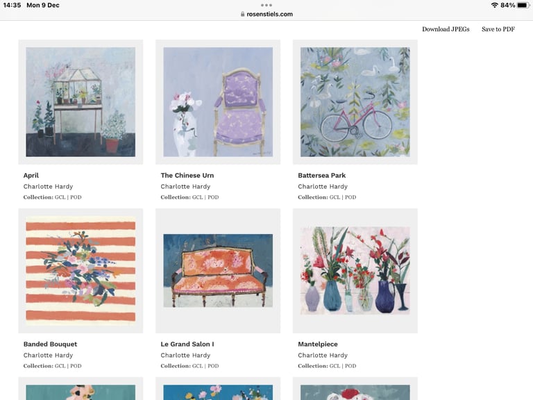Tap the battery icon in status bar
533x400 pixels.
pyautogui.click(x=523, y=5)
